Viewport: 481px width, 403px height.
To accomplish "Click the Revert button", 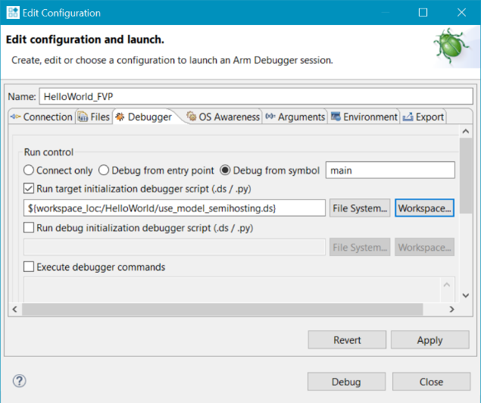I will click(347, 340).
